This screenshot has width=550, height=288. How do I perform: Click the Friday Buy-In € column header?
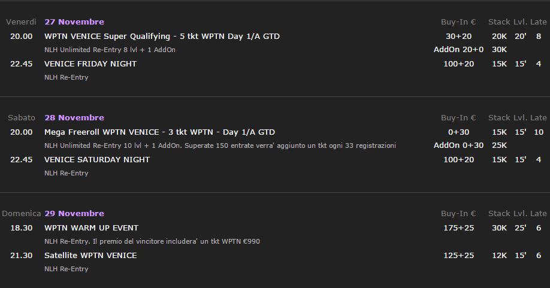pyautogui.click(x=458, y=22)
